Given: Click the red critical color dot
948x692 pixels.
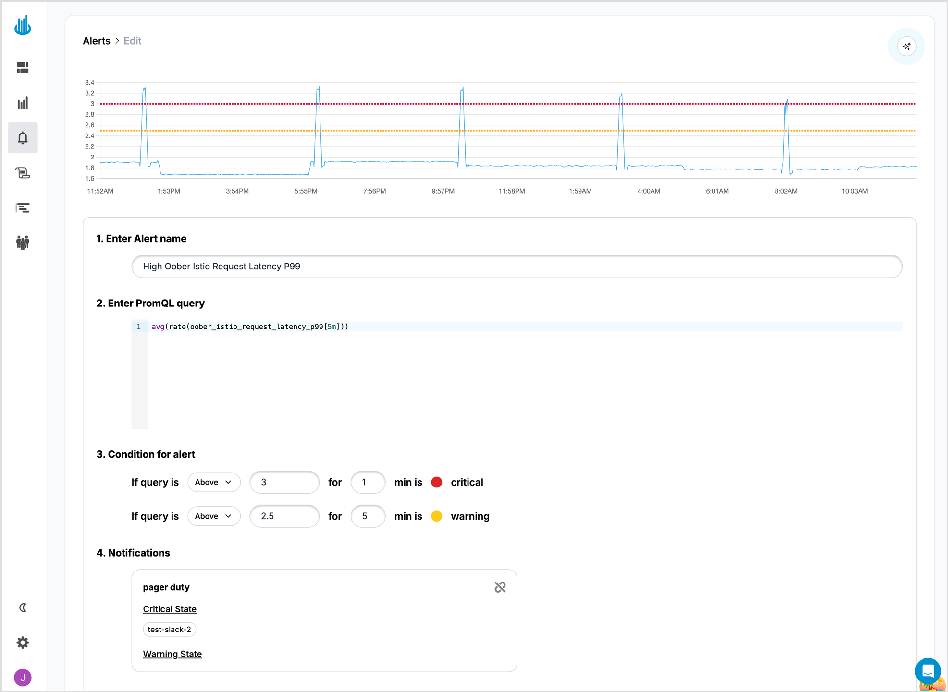Looking at the screenshot, I should [436, 482].
